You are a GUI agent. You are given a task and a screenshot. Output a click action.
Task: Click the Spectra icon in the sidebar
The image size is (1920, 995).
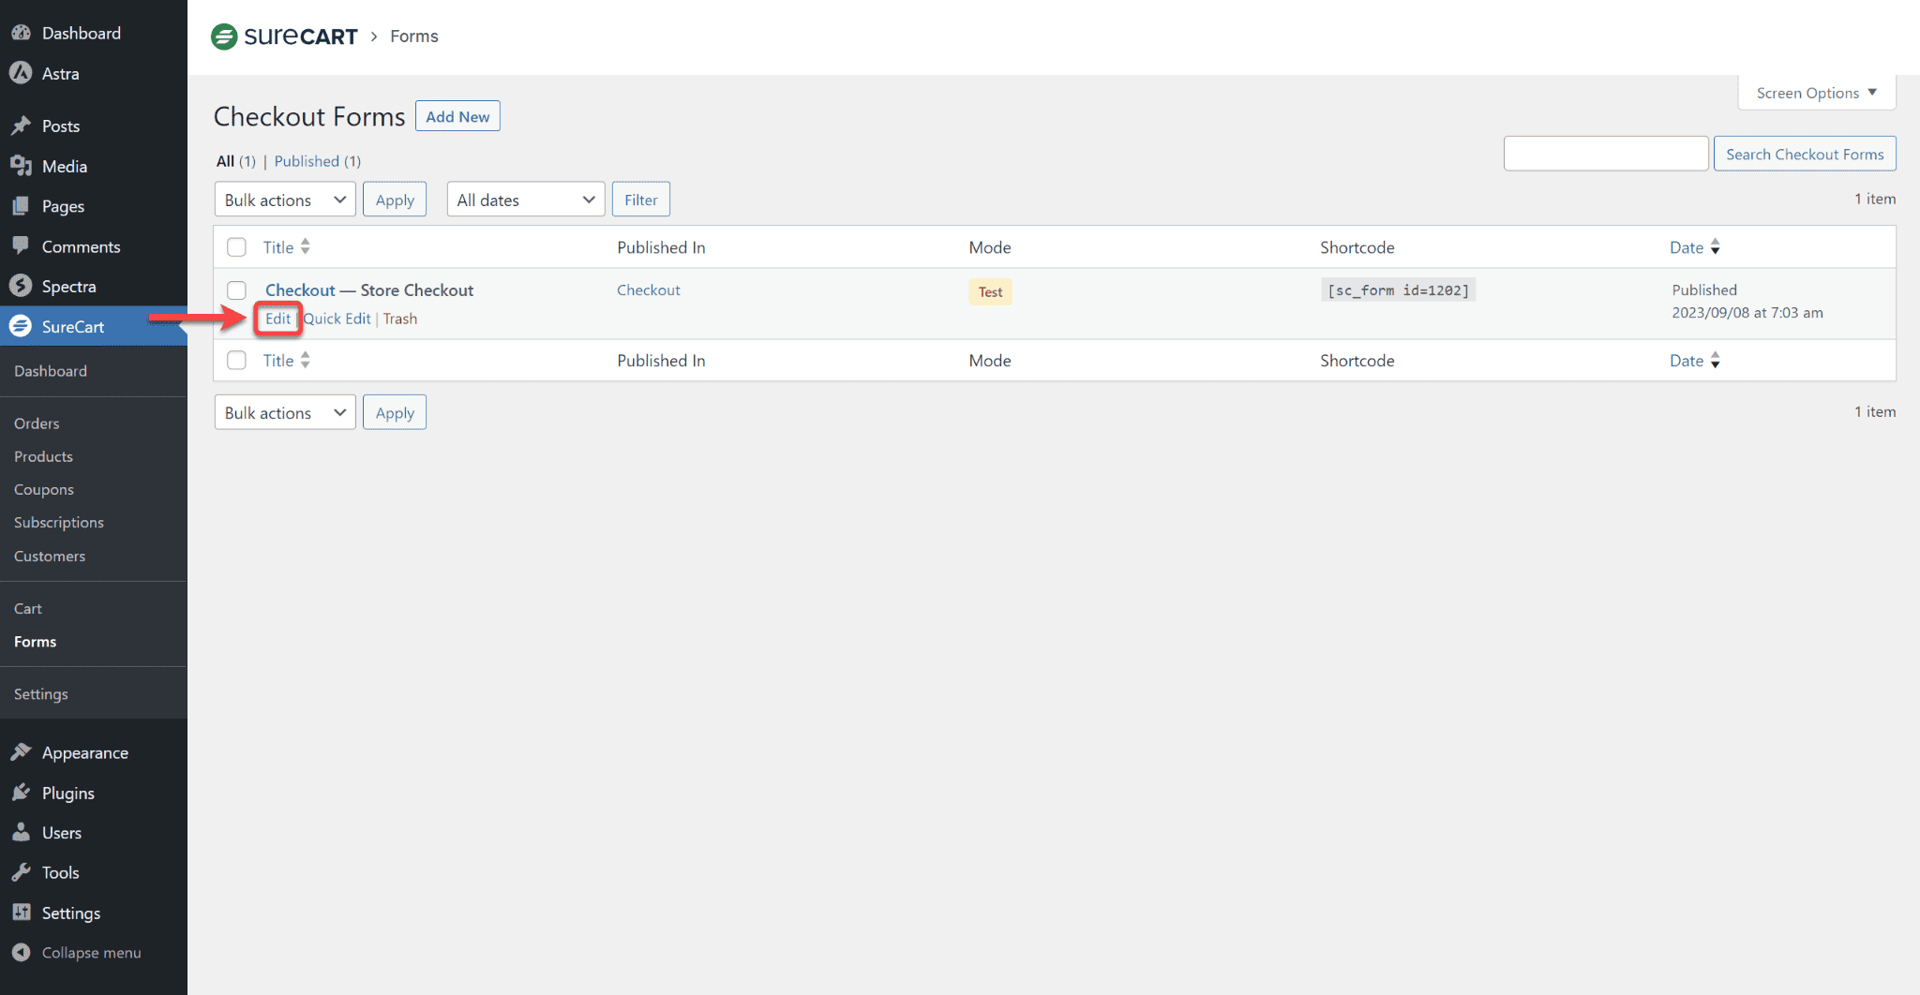21,286
